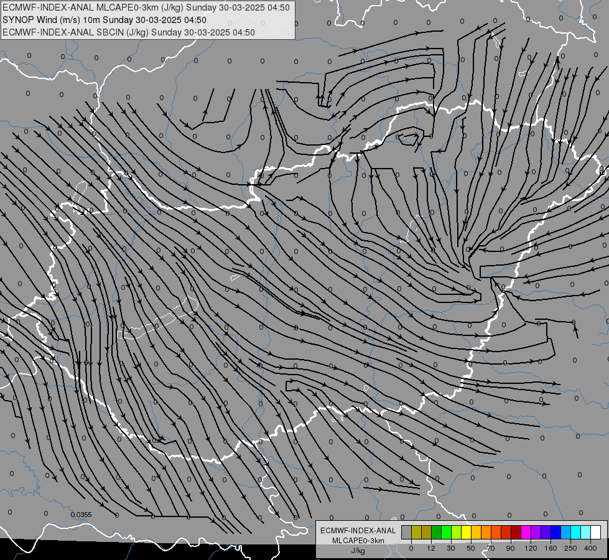The height and width of the screenshot is (560, 609).
Task: Click the legend's MLCAPE0-3km label
Action: (x=358, y=541)
